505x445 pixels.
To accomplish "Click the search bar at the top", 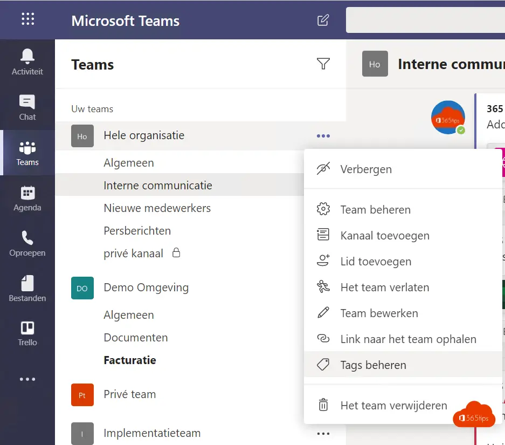I will 425,19.
